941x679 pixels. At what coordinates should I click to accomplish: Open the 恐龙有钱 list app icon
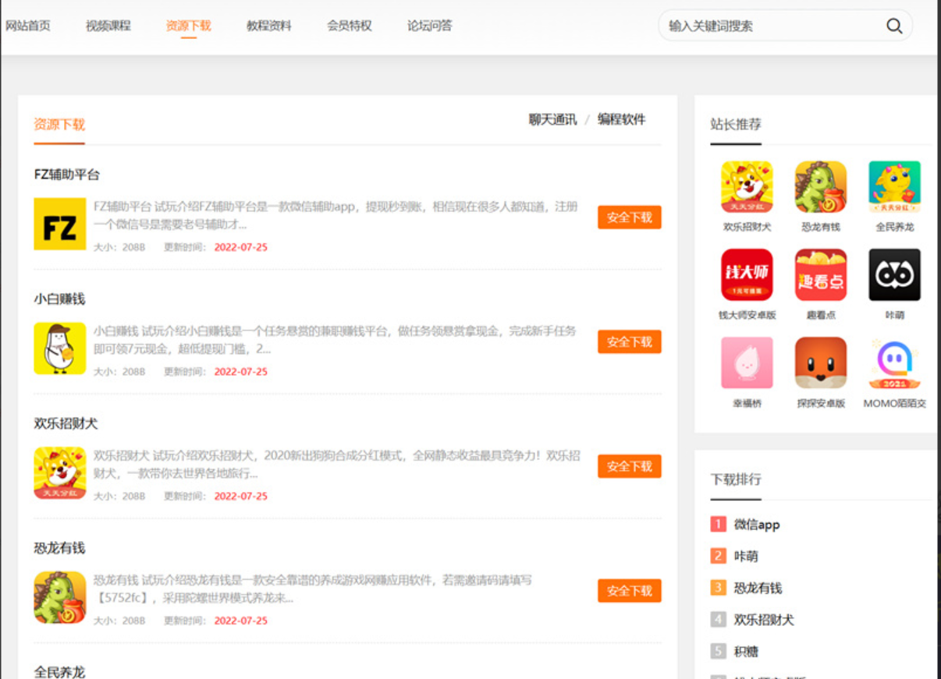coord(60,598)
